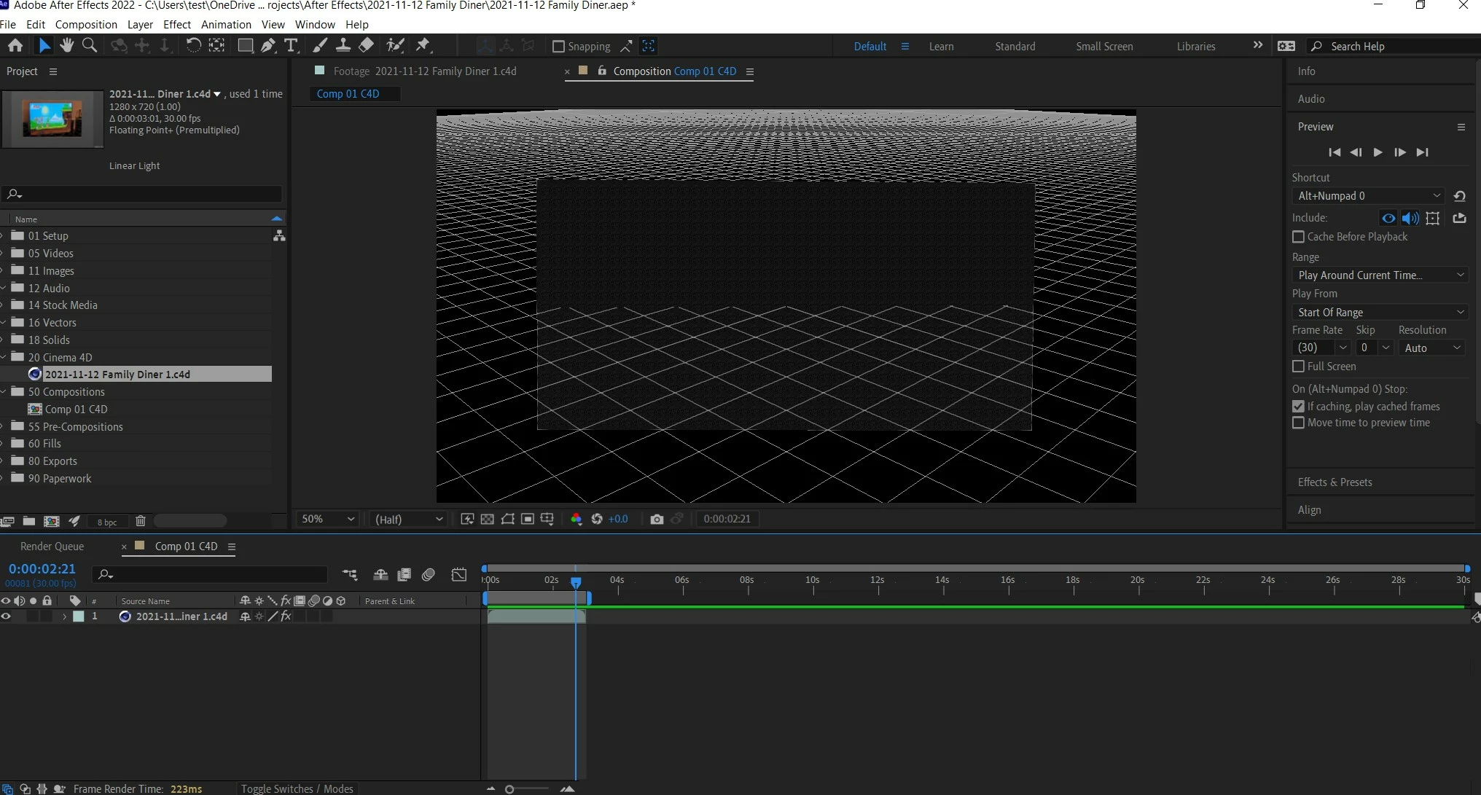Click Toggle Switches / Modes button
1481x795 pixels.
(297, 788)
